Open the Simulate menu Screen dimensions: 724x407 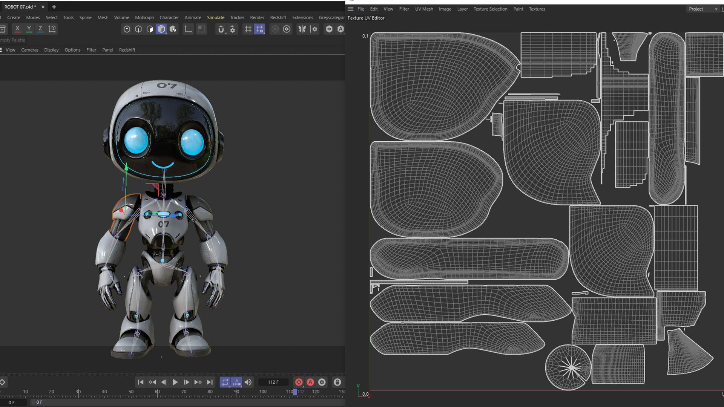tap(216, 17)
